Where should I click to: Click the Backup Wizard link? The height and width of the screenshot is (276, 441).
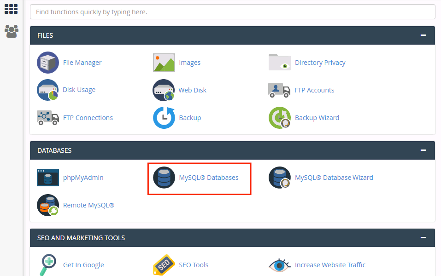tap(317, 118)
